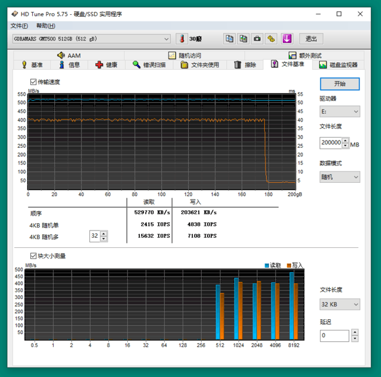381x377 pixels.
Task: Click the options tools icon in toolbar
Action: [x=271, y=39]
